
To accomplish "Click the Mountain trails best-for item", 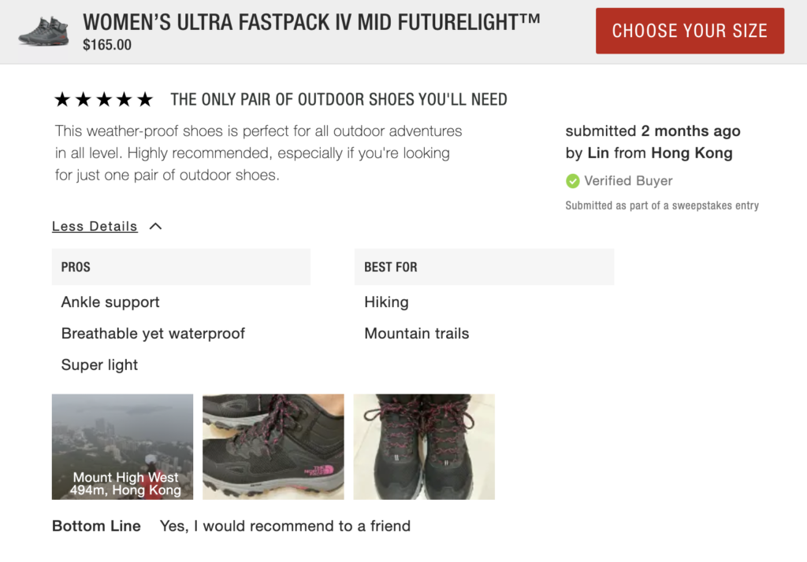I will click(416, 334).
